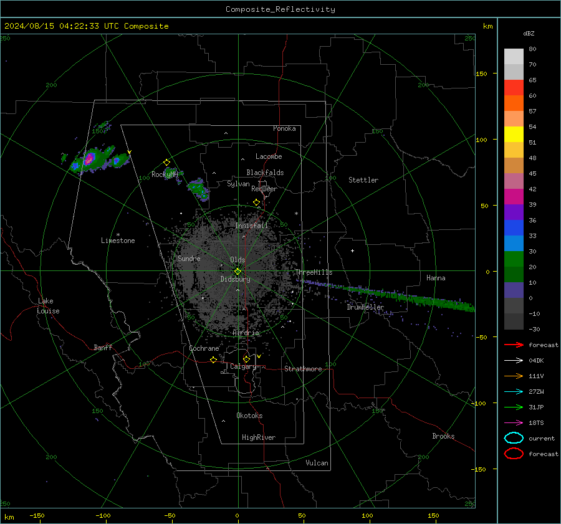561x524 pixels.
Task: Select the red swatch in dBZ scale
Action: pyautogui.click(x=514, y=88)
